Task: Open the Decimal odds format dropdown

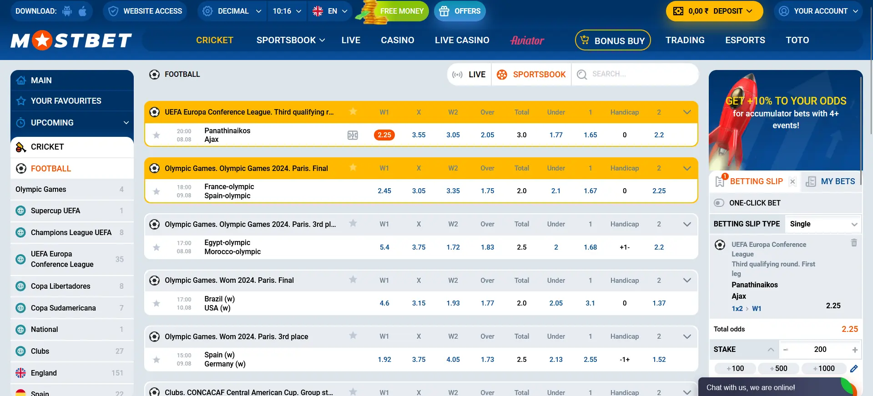Action: tap(232, 11)
